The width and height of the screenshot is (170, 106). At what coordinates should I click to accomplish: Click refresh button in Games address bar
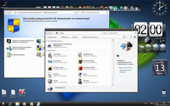(105, 33)
